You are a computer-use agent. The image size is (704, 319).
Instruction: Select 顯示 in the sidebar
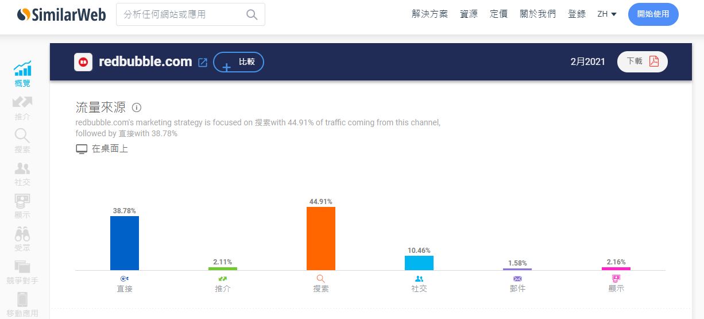coord(22,206)
